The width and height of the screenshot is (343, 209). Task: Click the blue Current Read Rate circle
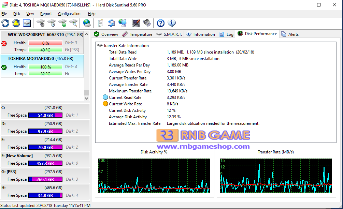(x=105, y=97)
